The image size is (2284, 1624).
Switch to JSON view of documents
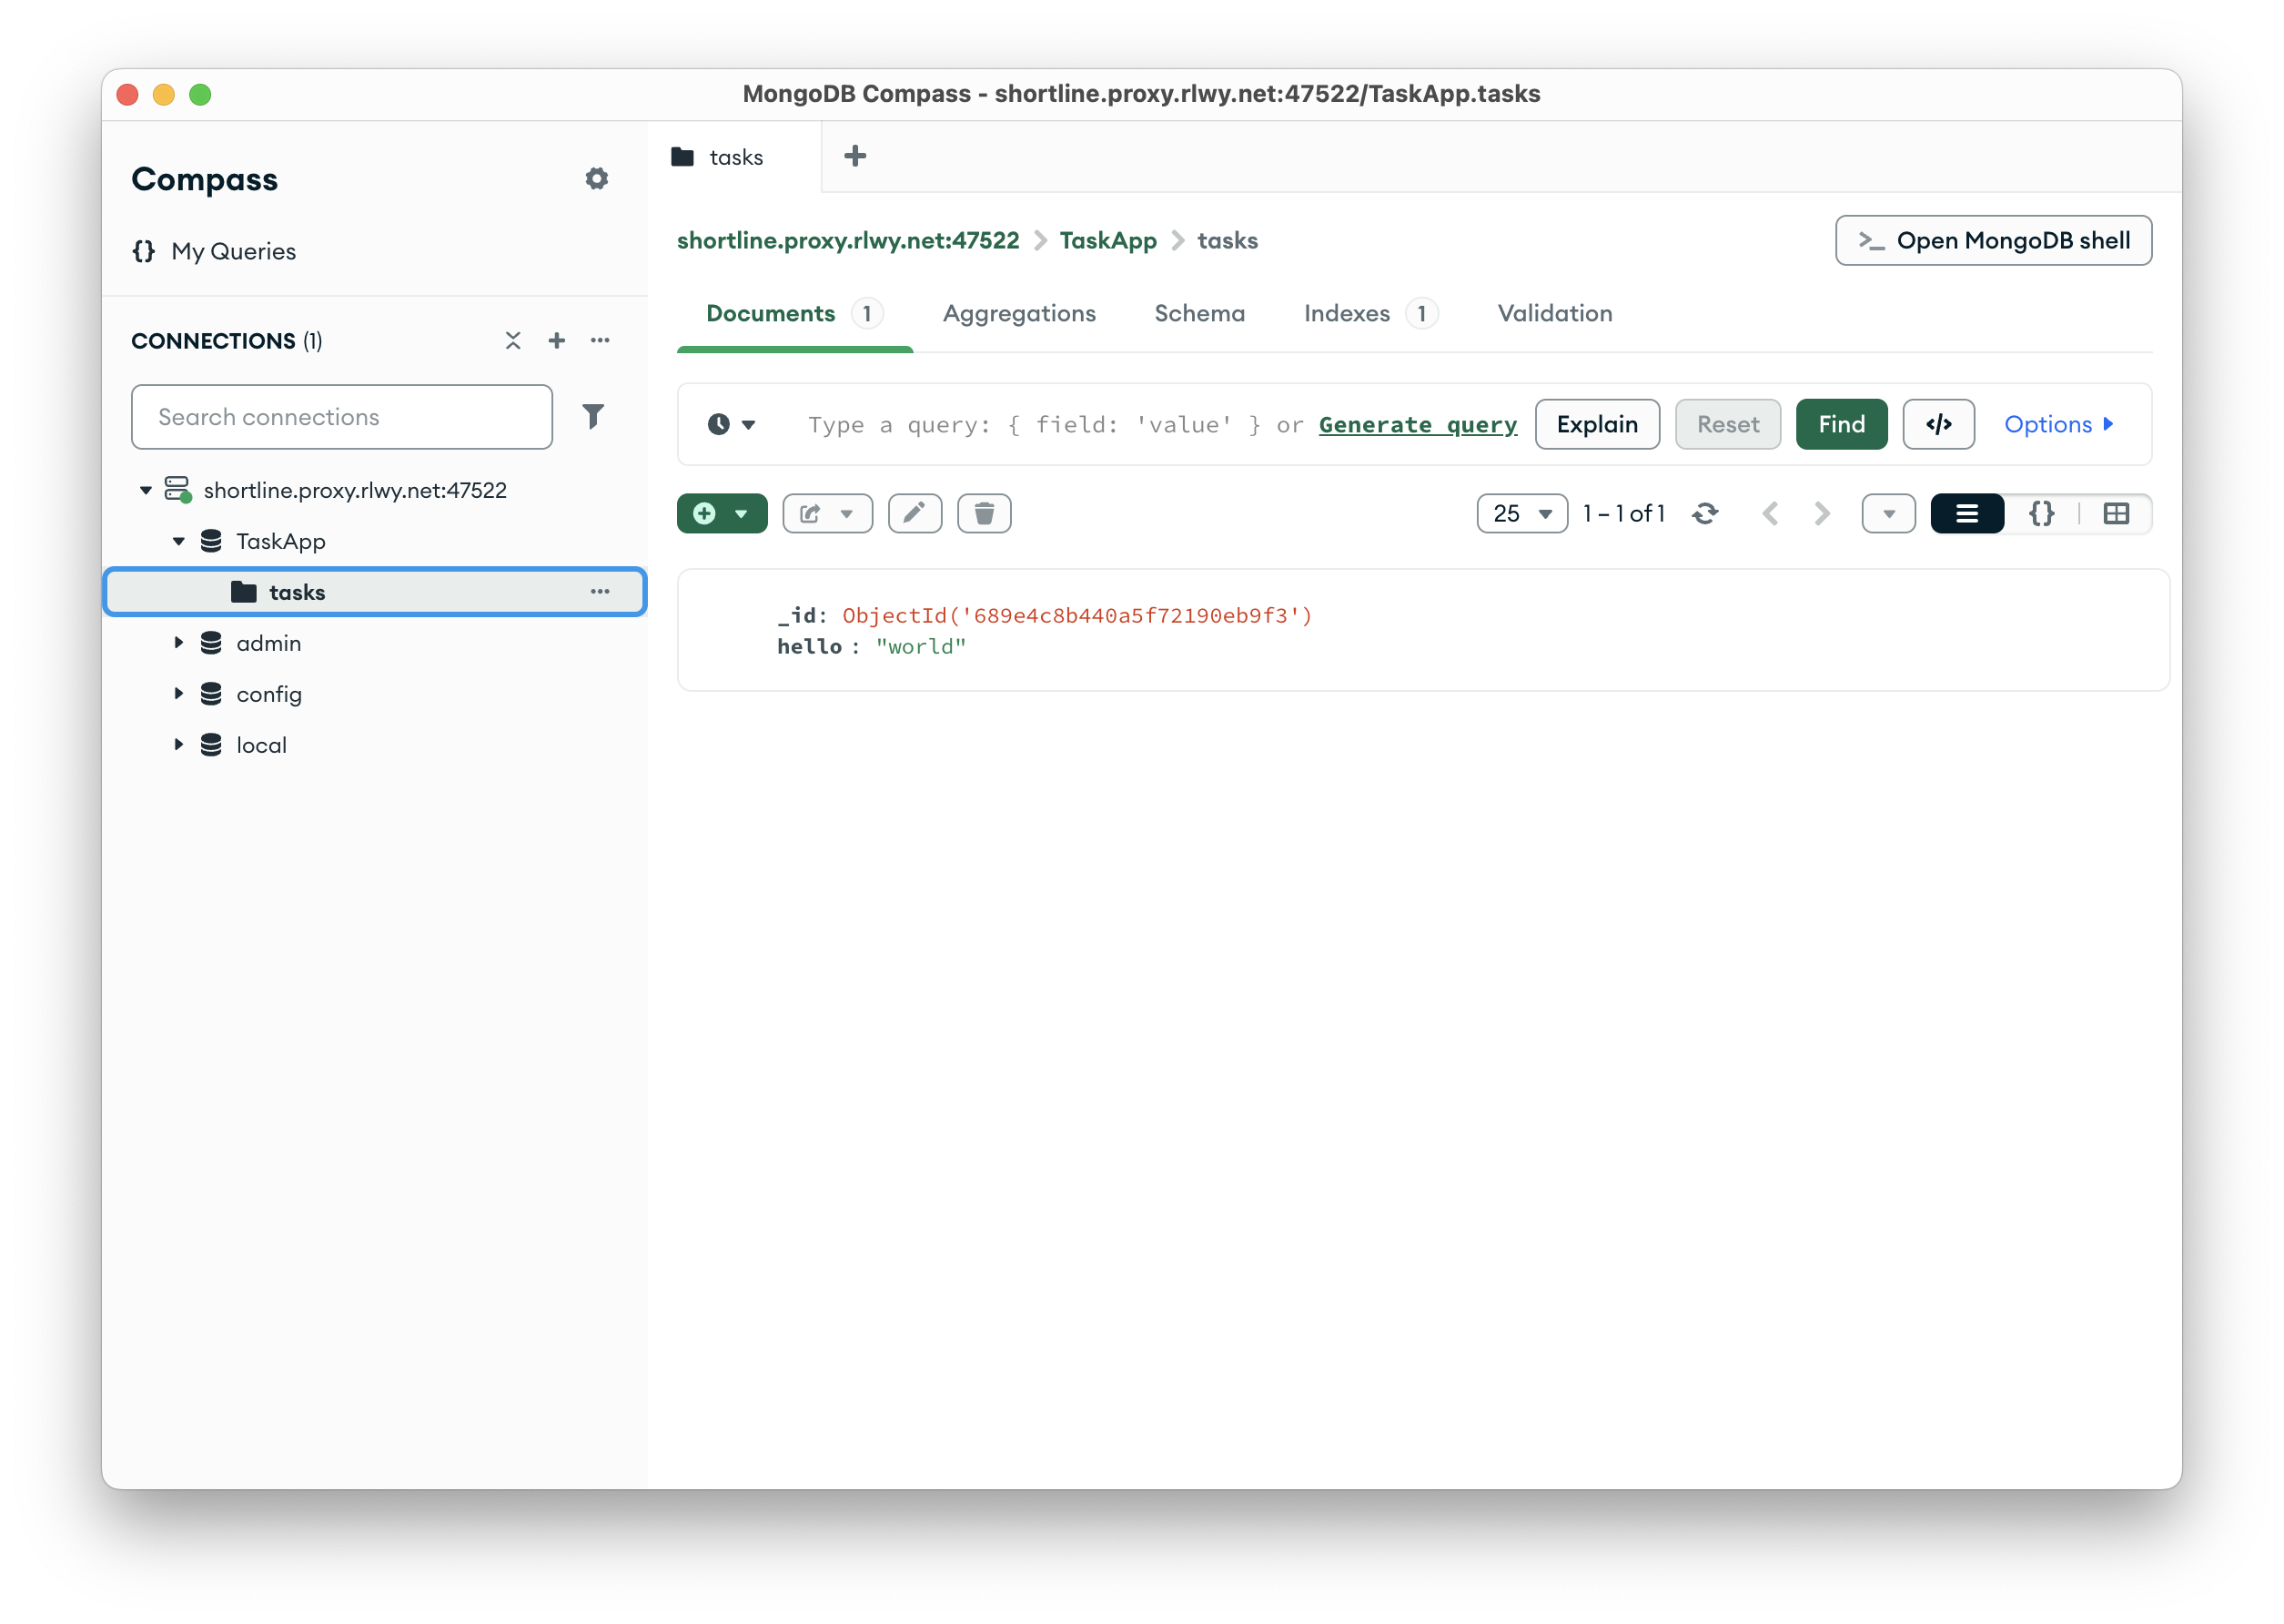[2041, 513]
